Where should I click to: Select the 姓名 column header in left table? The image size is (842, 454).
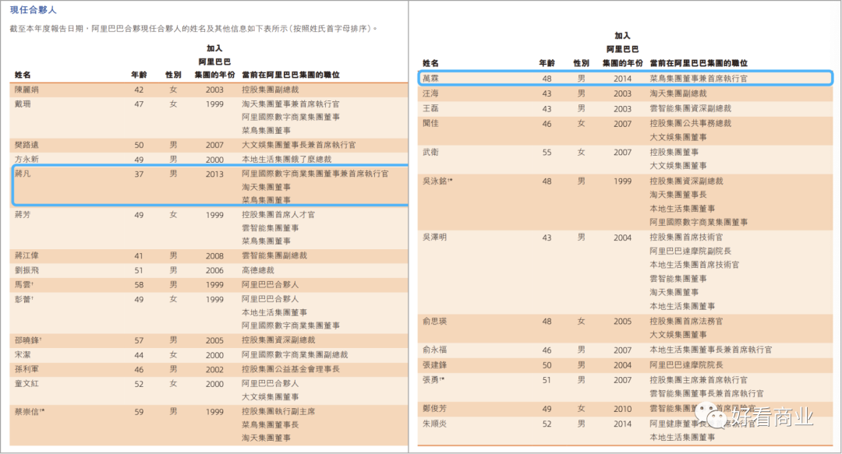coord(23,75)
